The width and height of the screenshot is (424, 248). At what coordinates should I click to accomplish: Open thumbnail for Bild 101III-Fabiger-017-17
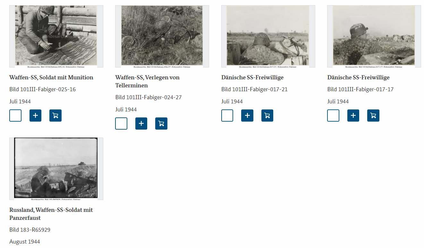pos(374,36)
